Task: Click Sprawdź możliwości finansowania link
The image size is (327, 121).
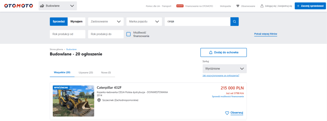Action: (228, 97)
